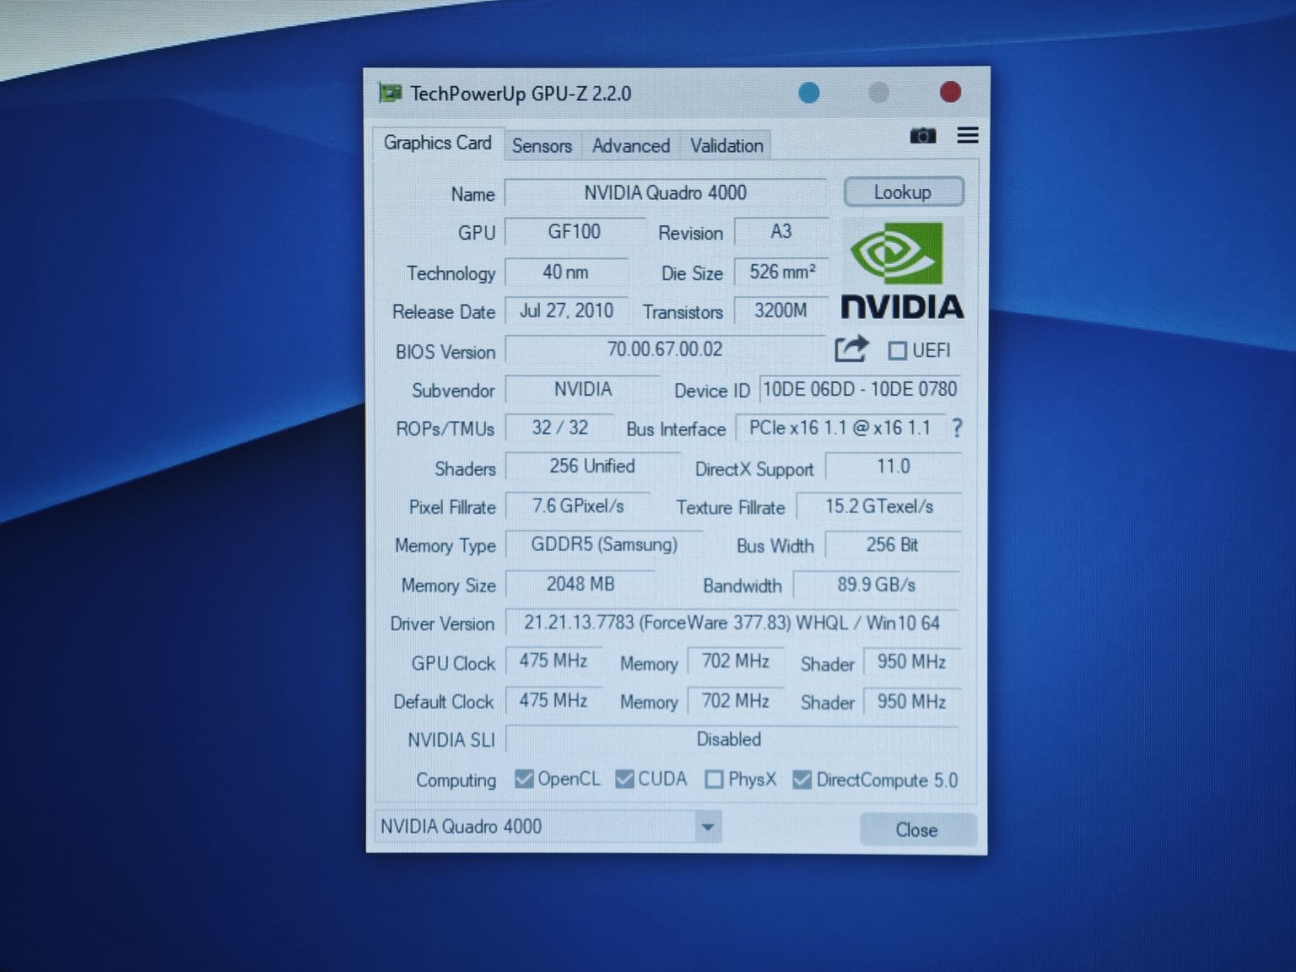Click the Bus Interface question mark

point(957,428)
